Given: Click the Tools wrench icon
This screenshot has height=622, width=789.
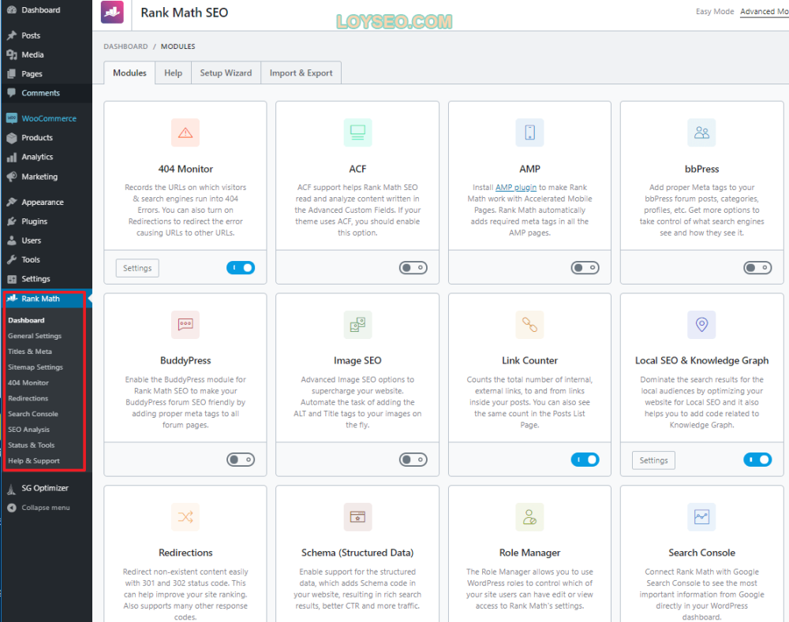Looking at the screenshot, I should click(12, 259).
